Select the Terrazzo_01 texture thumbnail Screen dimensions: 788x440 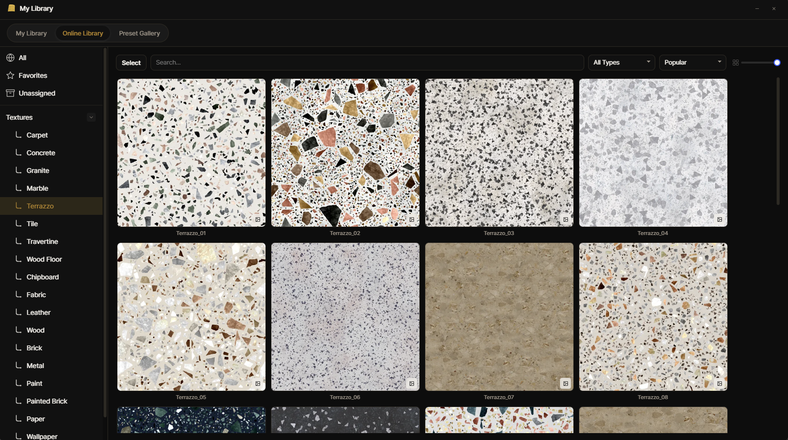point(191,153)
